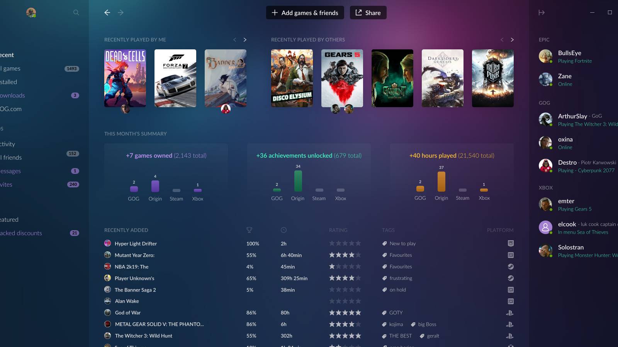Open The Witcher 3: Wild Hunt row icon
This screenshot has height=347, width=618.
(x=108, y=336)
